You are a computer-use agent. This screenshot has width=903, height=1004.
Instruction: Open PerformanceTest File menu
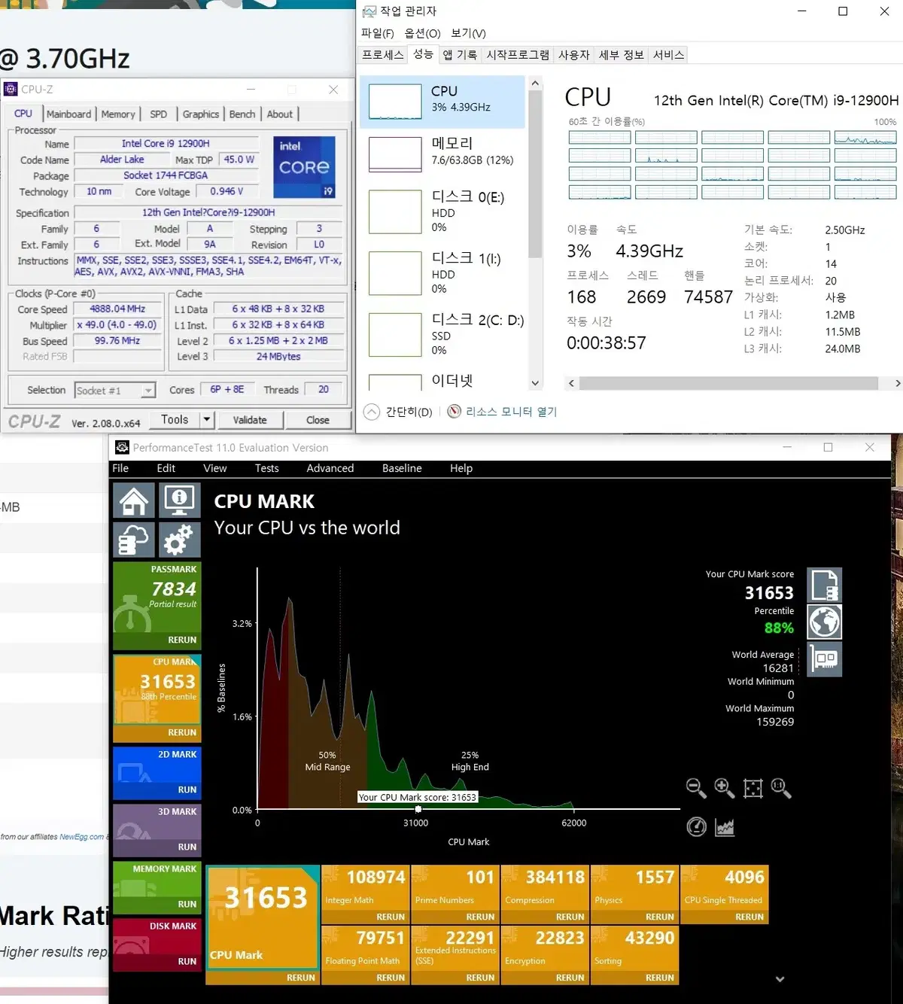pyautogui.click(x=120, y=468)
